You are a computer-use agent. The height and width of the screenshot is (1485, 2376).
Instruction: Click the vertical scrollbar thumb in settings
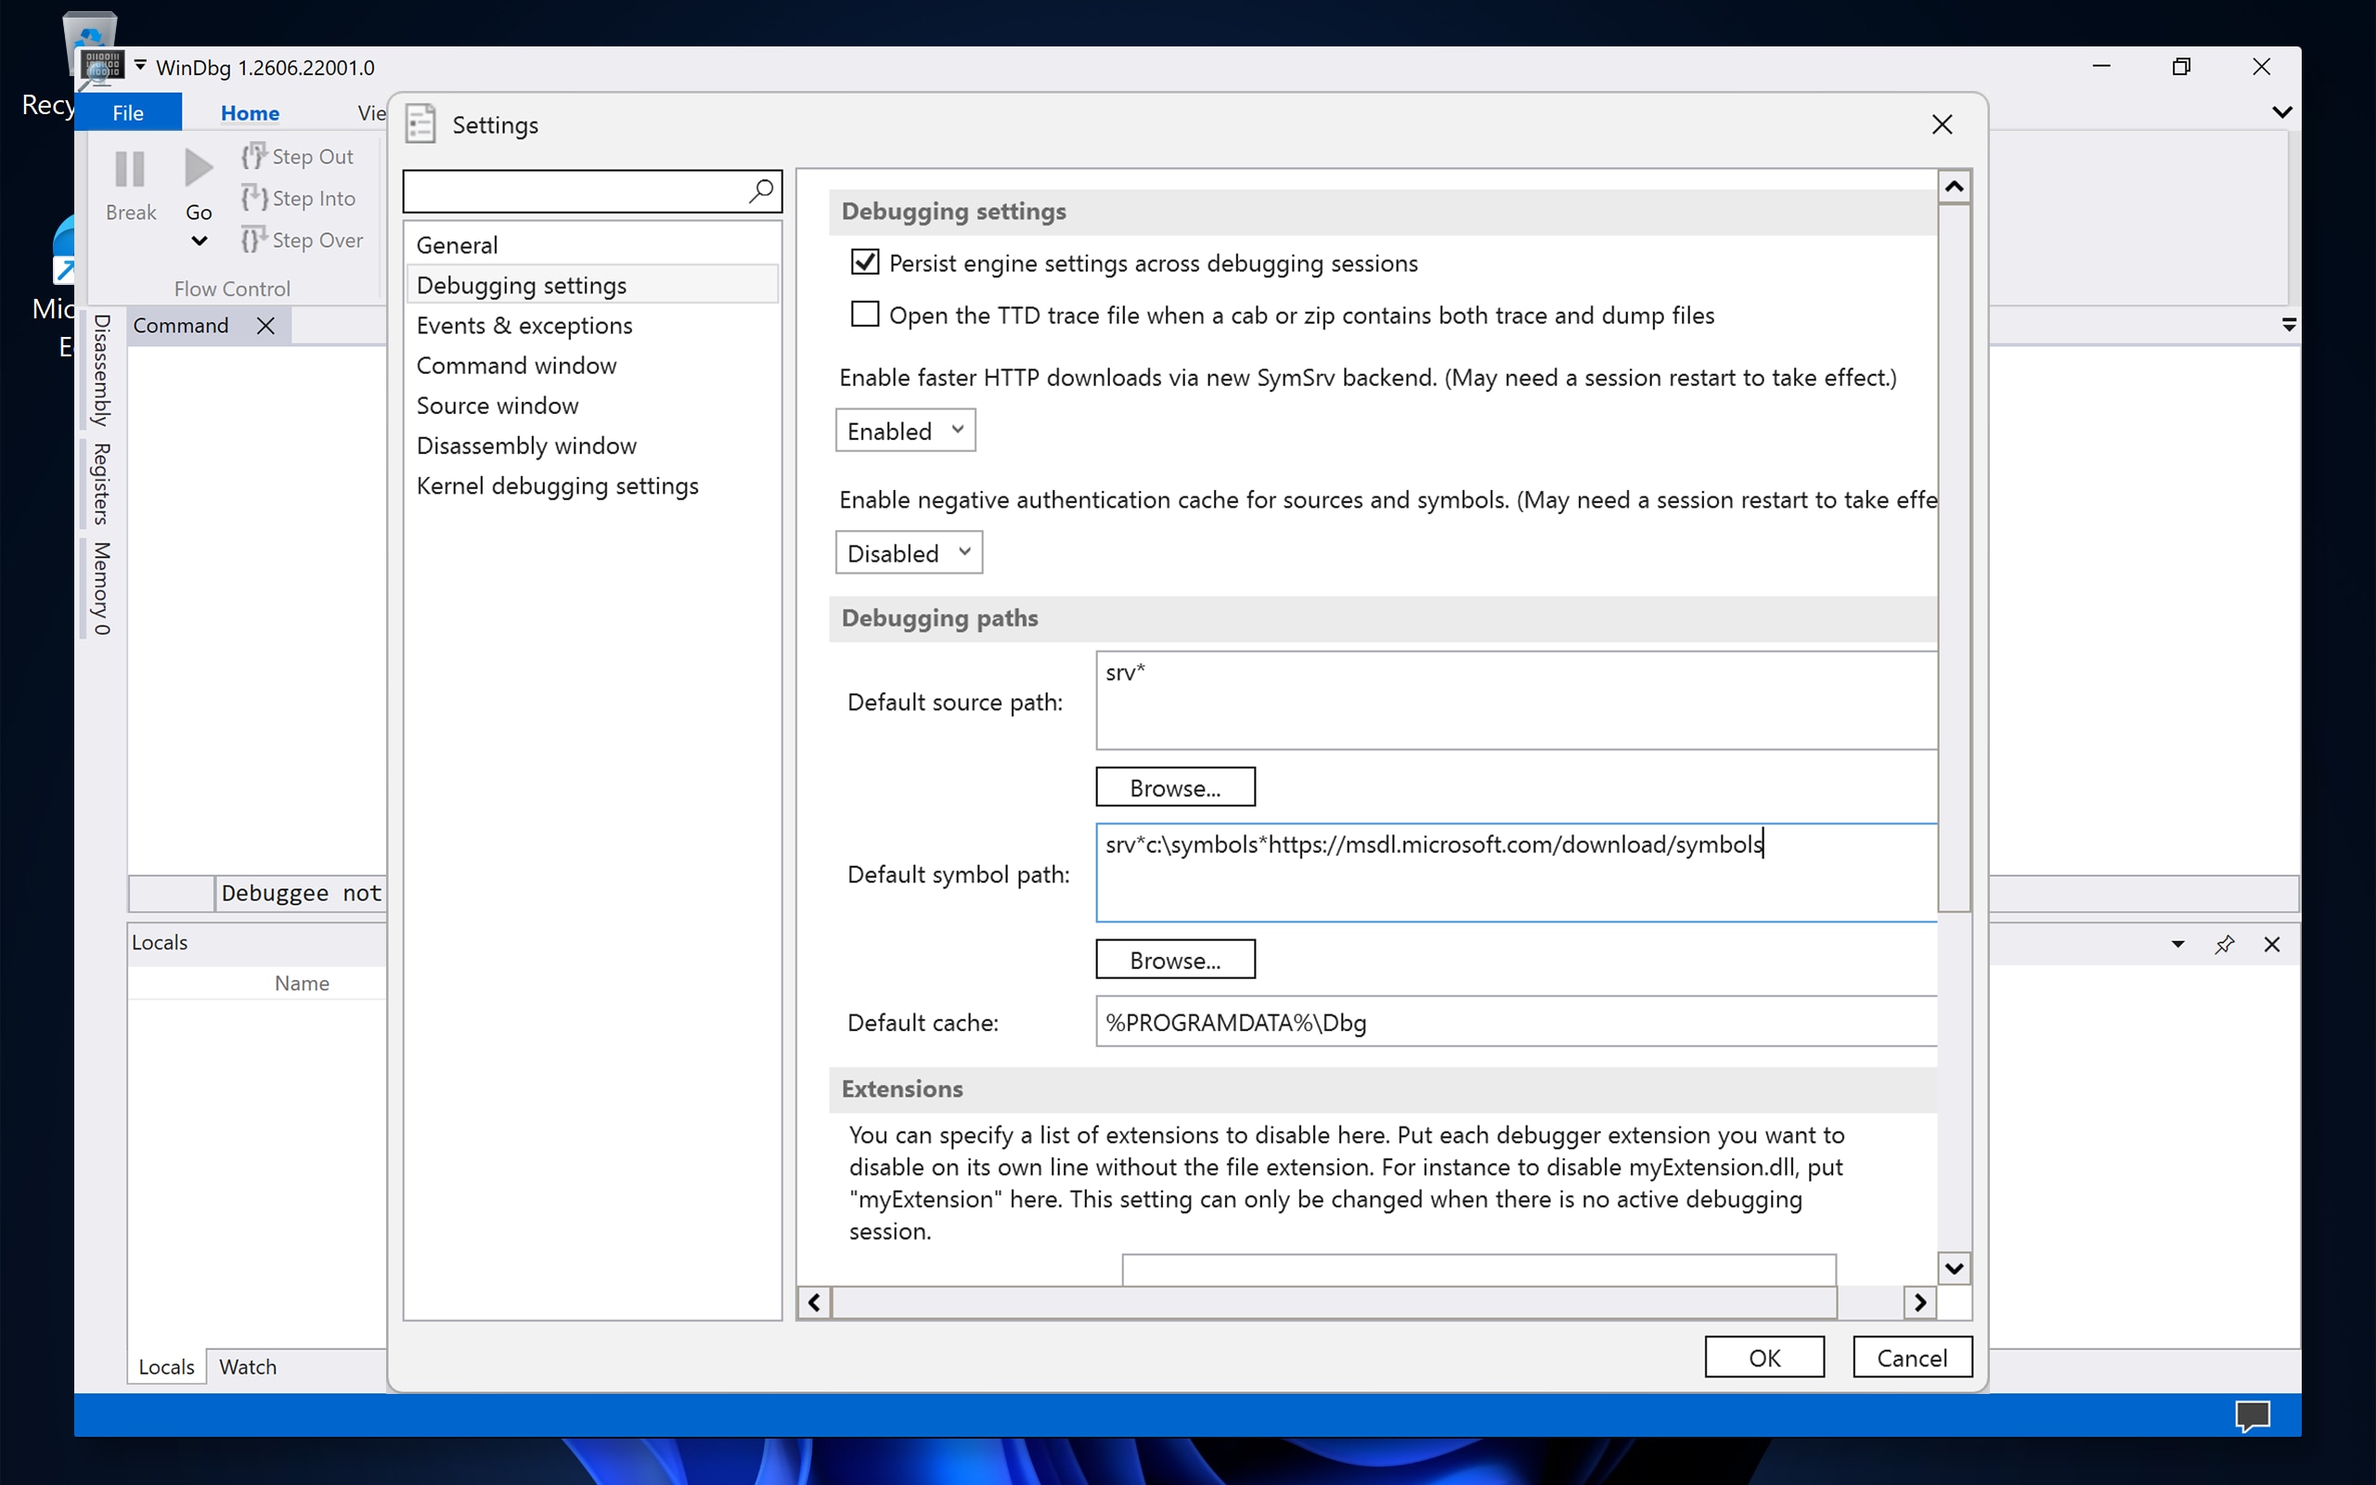[x=1954, y=557]
